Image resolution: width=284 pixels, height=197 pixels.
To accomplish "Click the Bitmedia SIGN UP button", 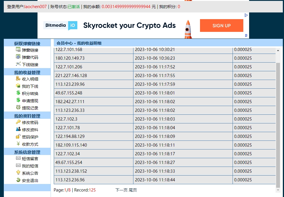I will (222, 25).
